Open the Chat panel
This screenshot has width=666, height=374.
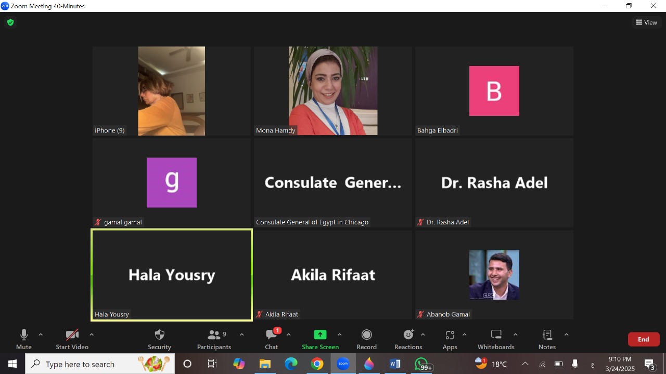(x=271, y=339)
